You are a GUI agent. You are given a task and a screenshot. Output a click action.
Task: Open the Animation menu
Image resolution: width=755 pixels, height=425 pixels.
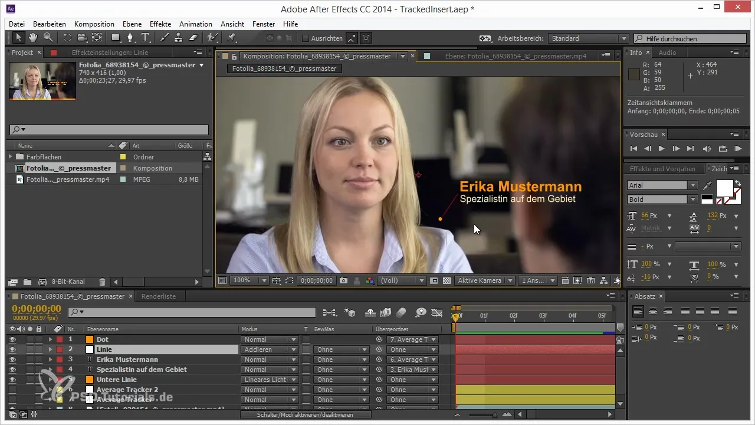[196, 24]
